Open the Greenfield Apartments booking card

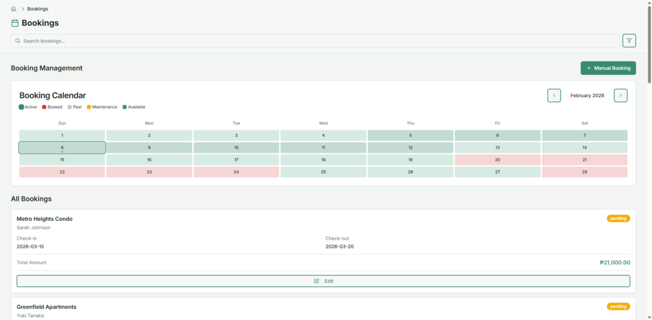click(x=46, y=307)
